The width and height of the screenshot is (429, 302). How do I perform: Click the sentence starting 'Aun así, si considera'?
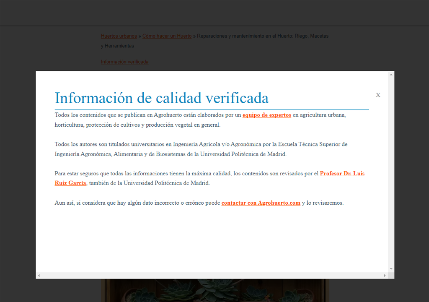pos(199,203)
